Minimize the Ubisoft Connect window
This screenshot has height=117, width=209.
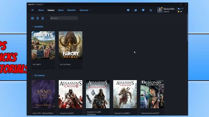click(x=176, y=4)
